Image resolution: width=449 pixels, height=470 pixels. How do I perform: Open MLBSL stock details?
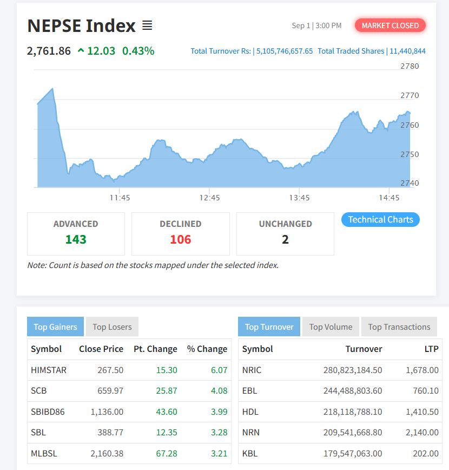44,453
